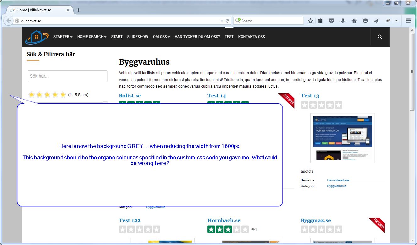
Task: Click the page vertical scrollbar thumb
Action: 412,71
